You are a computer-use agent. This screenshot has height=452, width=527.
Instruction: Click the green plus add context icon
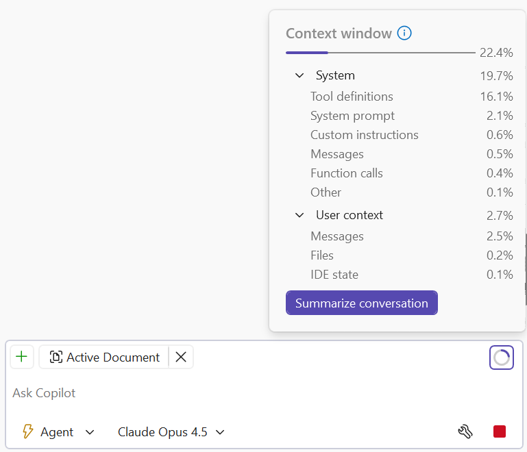coord(22,357)
